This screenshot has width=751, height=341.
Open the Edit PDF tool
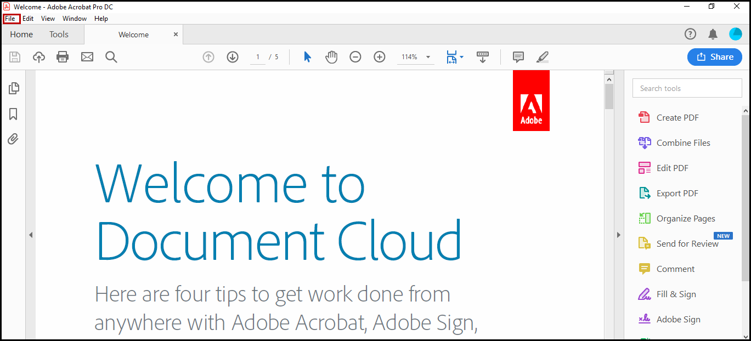pos(663,168)
